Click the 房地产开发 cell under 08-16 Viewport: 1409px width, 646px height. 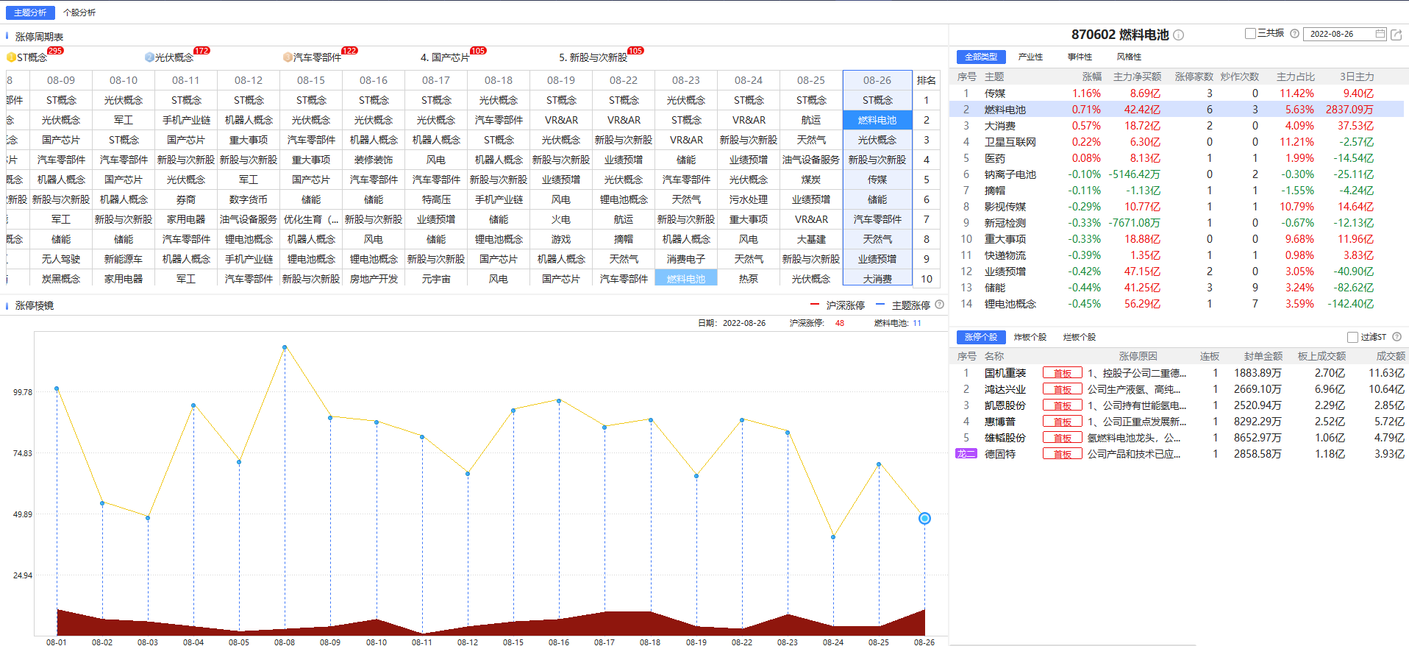tap(374, 279)
